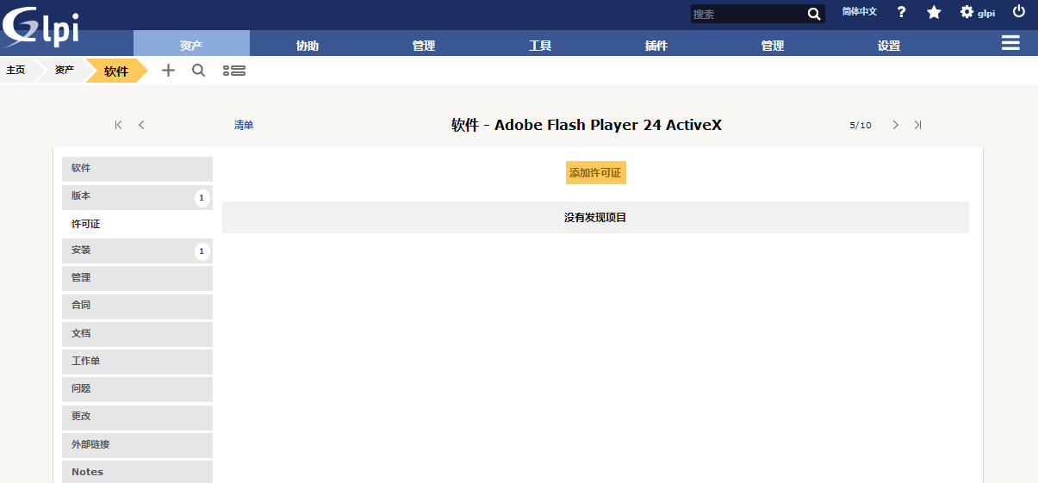Screen dimensions: 1038x483
Task: Open the help question mark icon
Action: (901, 12)
